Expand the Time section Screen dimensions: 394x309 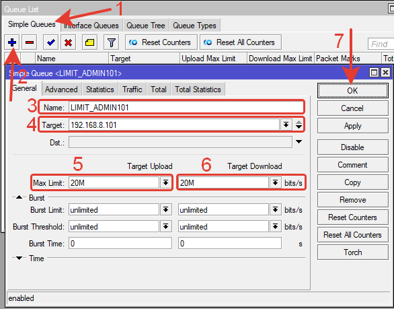[19, 258]
